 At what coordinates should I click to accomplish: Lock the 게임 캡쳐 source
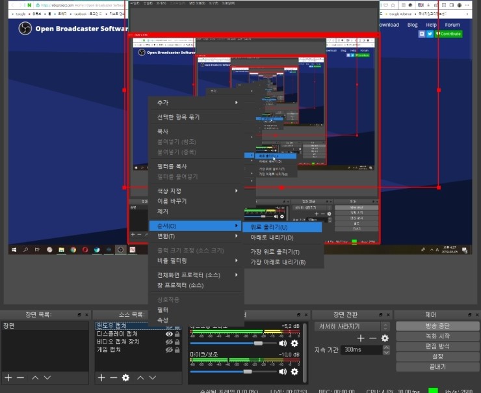(177, 349)
